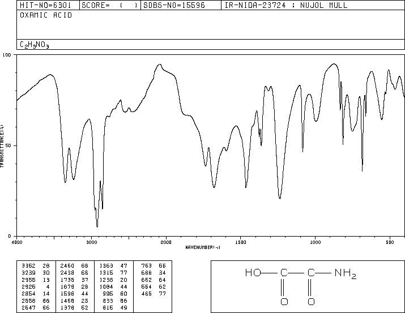Viewport: 405px width, 313px height.
Task: Click the NH2 group in the structure diagram
Action: (346, 273)
